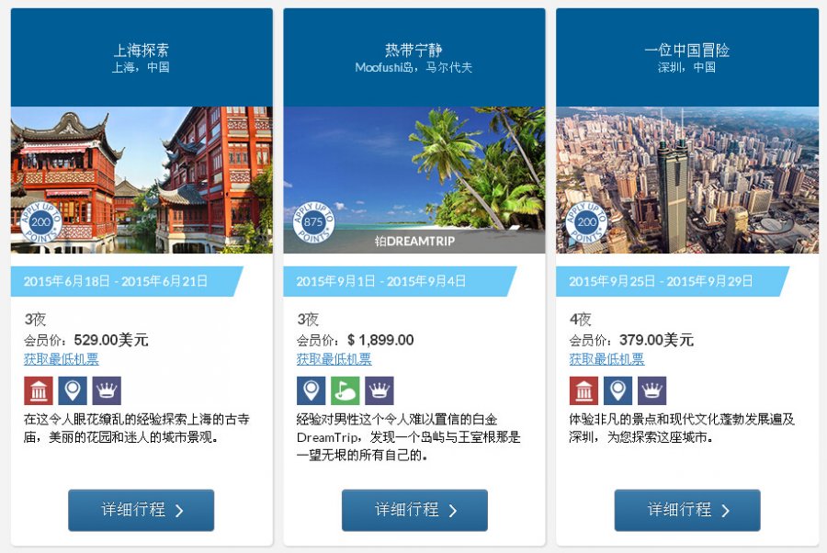Viewport: 827px width, 553px height.
Task: Click the crown icon on Shanghai card
Action: (107, 390)
